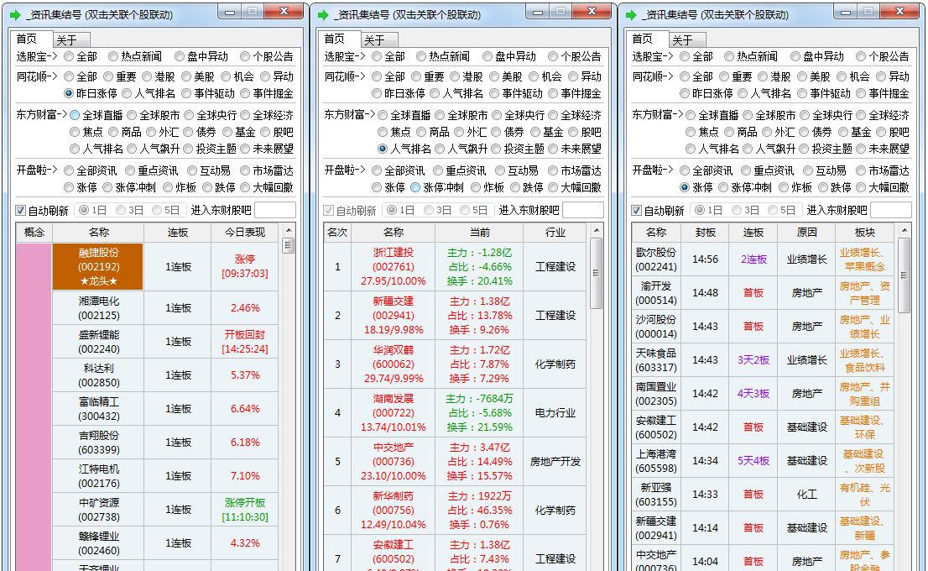This screenshot has height=571, width=928.
Task: Click 张停开板 [11:10:30] cell in left table
Action: 245,510
